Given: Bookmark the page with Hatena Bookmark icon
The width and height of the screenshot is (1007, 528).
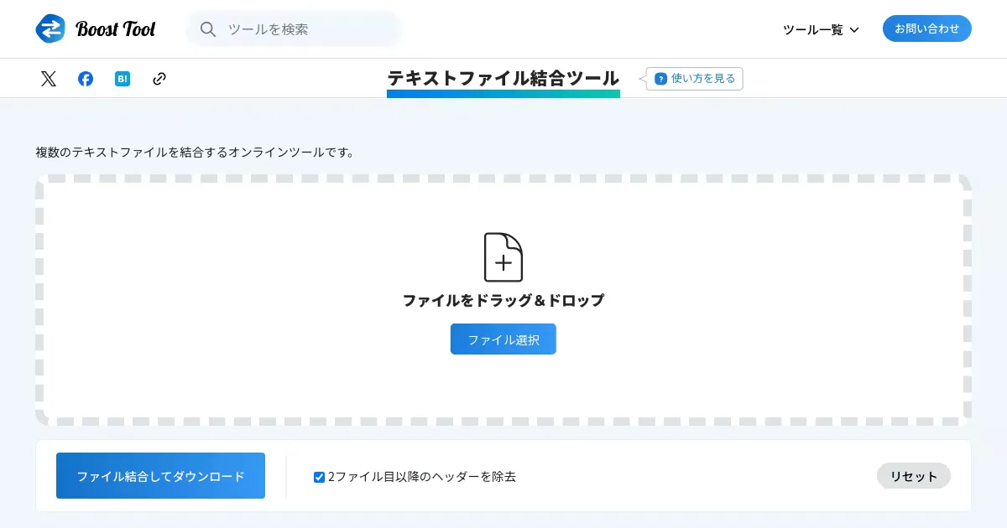Looking at the screenshot, I should [x=123, y=79].
